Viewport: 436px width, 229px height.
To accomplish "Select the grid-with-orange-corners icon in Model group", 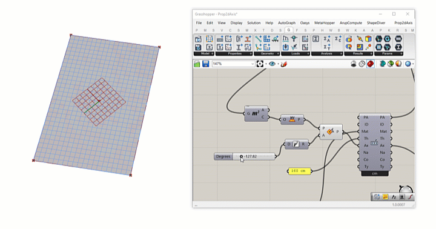I will pos(209,39).
